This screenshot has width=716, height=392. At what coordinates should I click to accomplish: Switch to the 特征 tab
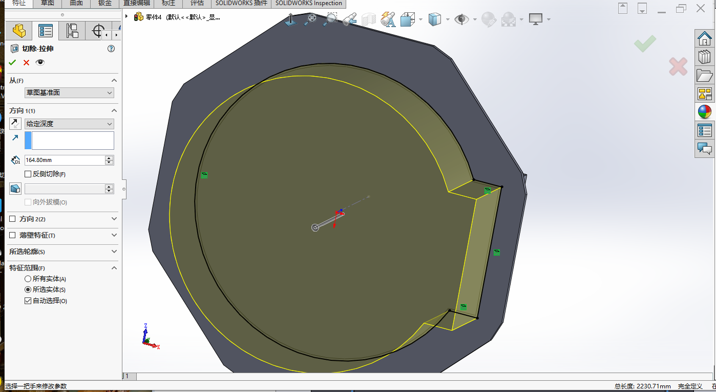[x=19, y=4]
